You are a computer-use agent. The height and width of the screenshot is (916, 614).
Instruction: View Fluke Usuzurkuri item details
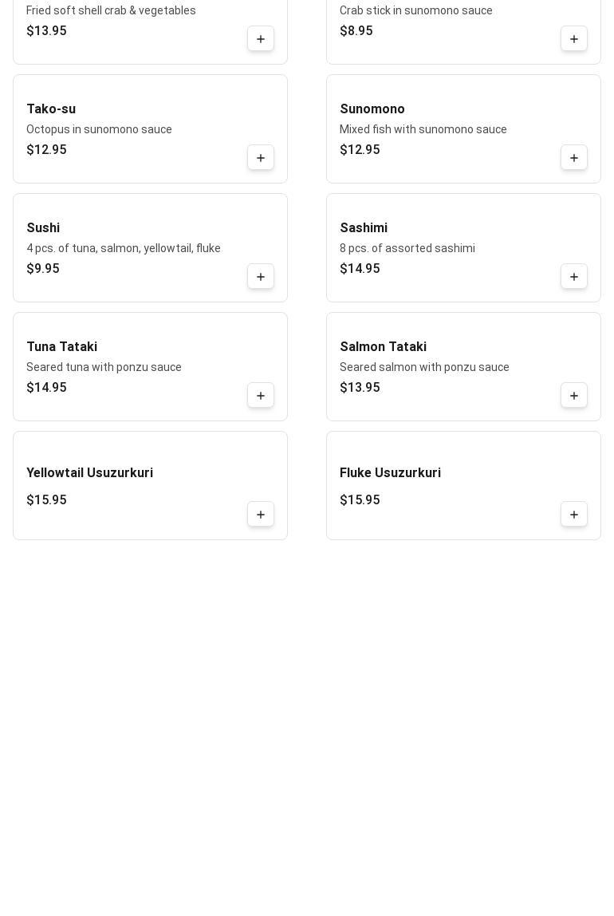pos(391,473)
